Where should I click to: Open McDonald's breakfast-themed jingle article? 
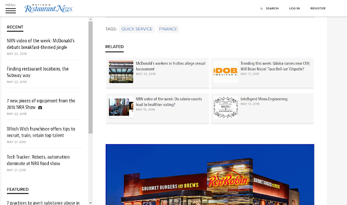point(41,44)
